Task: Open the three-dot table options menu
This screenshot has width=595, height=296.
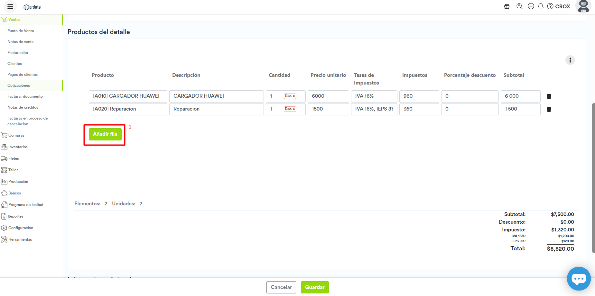Action: (570, 60)
